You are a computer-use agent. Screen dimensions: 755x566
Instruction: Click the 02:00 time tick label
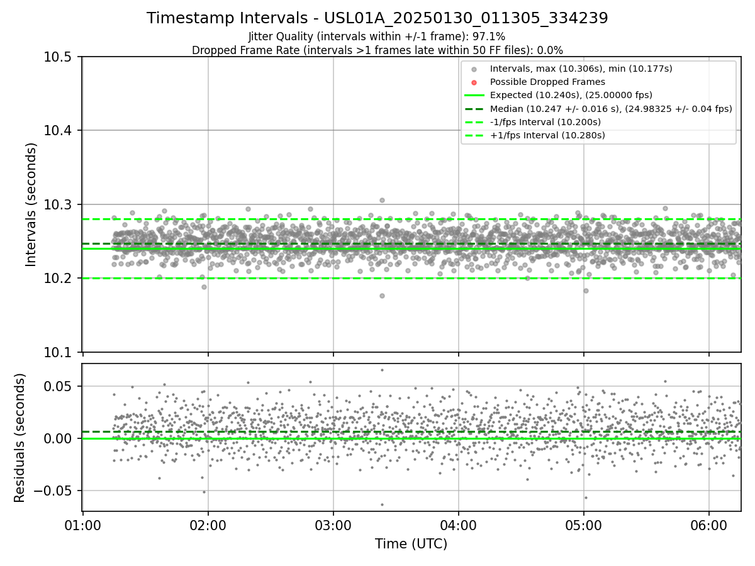(208, 524)
